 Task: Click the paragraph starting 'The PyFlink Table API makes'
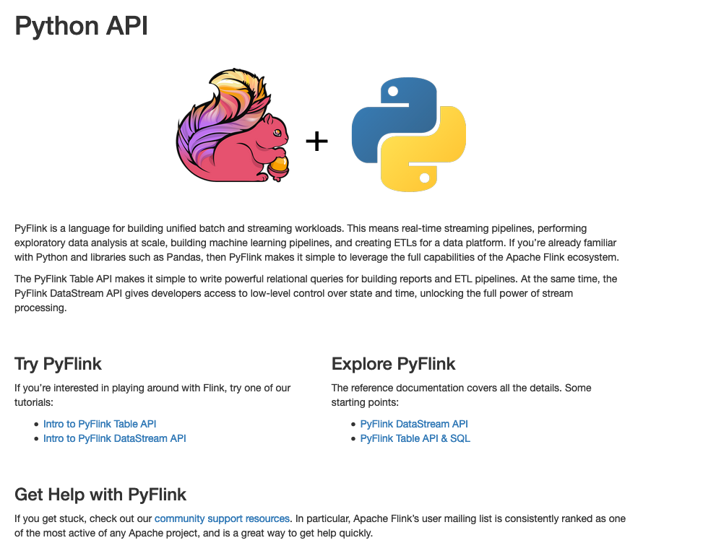316,293
